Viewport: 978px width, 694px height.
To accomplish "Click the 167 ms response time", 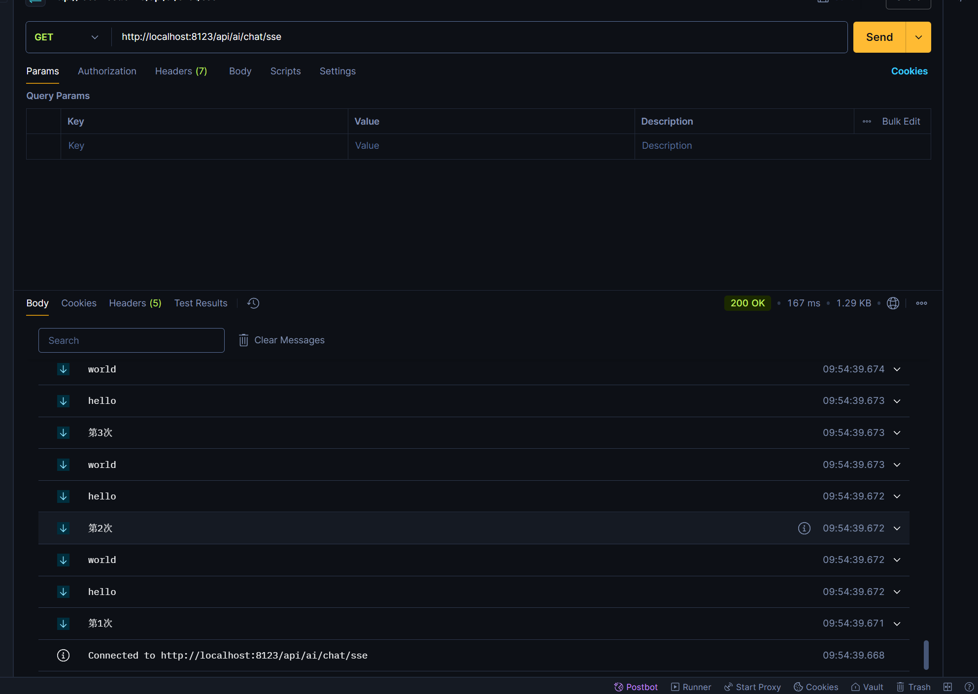I will tap(804, 303).
